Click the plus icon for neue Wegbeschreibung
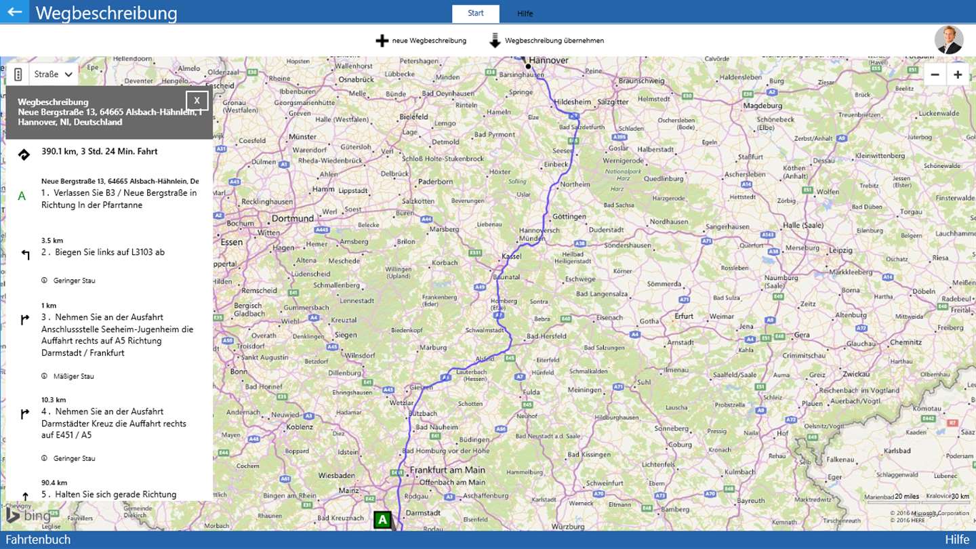Screen dimensions: 976x549 pyautogui.click(x=382, y=41)
